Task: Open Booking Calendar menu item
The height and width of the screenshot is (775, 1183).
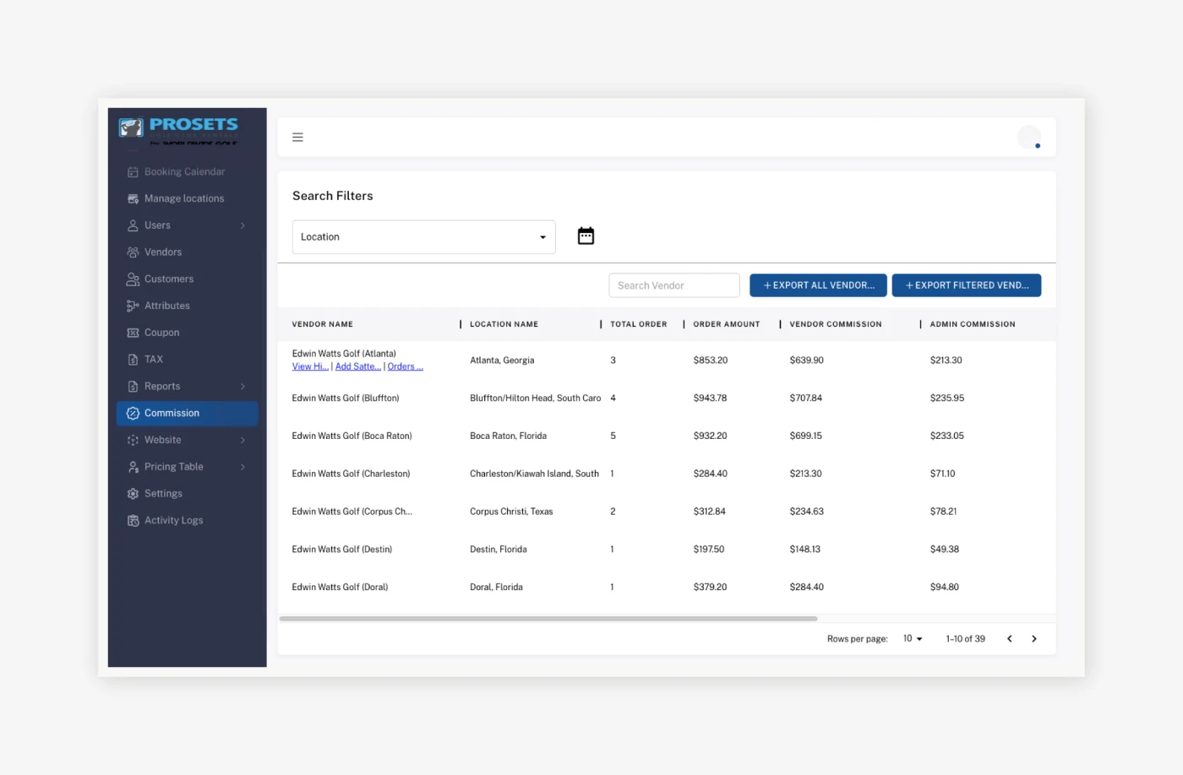Action: click(x=184, y=171)
